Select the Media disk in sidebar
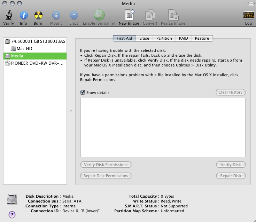Screen dimensions: 256x222 tap(35, 56)
